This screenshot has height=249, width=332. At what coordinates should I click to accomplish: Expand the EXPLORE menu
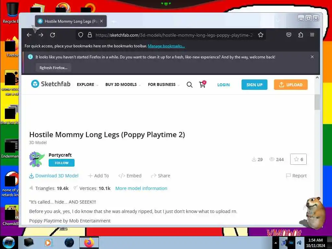point(88,85)
